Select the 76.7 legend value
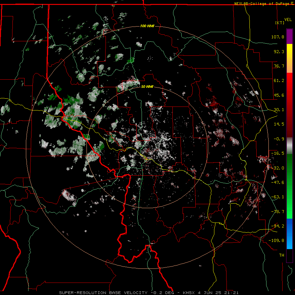The height and width of the screenshot is (295, 295). pyautogui.click(x=279, y=66)
